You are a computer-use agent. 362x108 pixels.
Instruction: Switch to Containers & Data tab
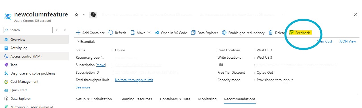tap(175, 99)
